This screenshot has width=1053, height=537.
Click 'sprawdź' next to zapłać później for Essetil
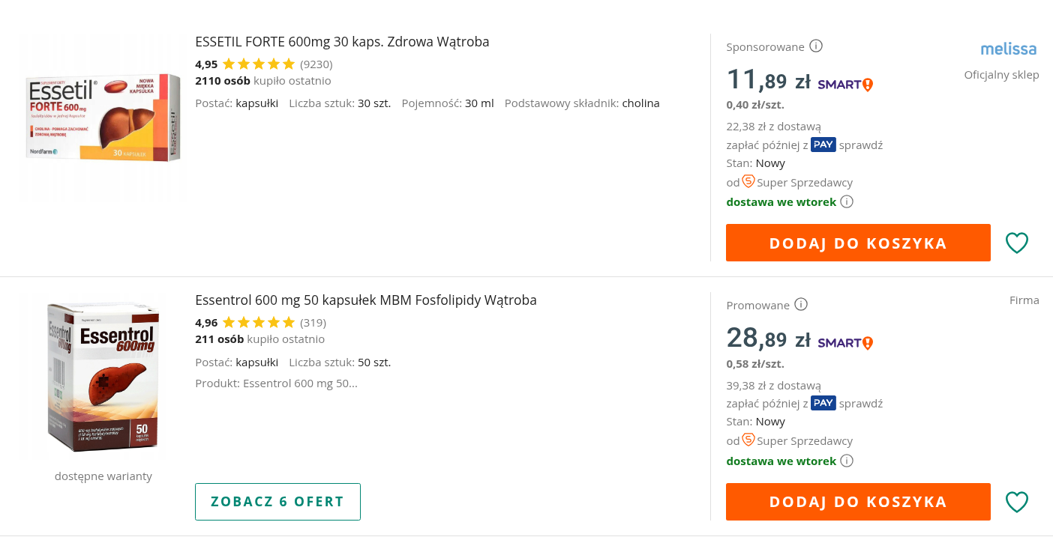pos(861,145)
